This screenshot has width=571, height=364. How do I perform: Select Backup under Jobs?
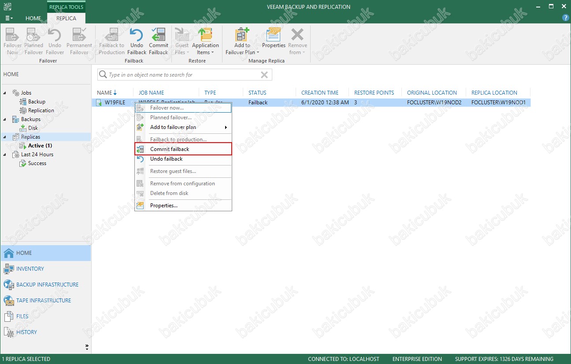point(37,102)
